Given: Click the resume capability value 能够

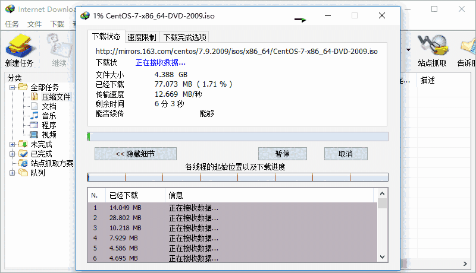Looking at the screenshot, I should (x=206, y=113).
